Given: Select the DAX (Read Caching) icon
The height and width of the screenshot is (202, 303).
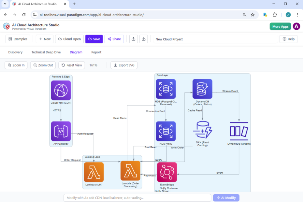Looking at the screenshot, I should tap(202, 131).
